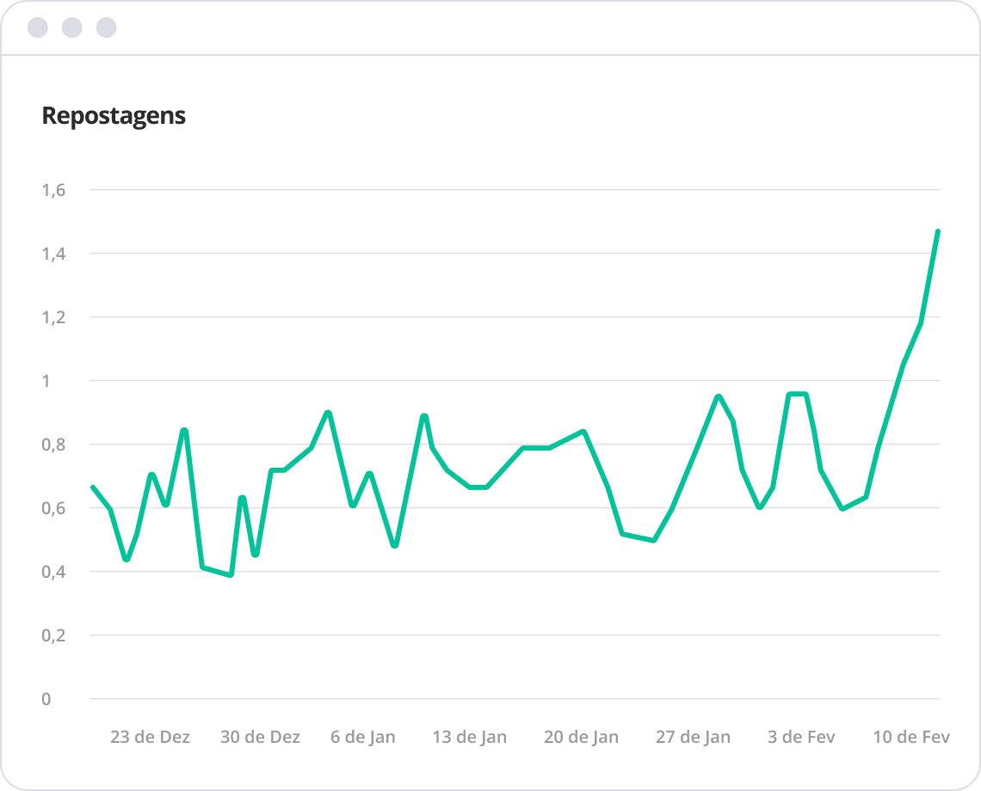
Task: Click the third gray window dot
Action: point(106,28)
